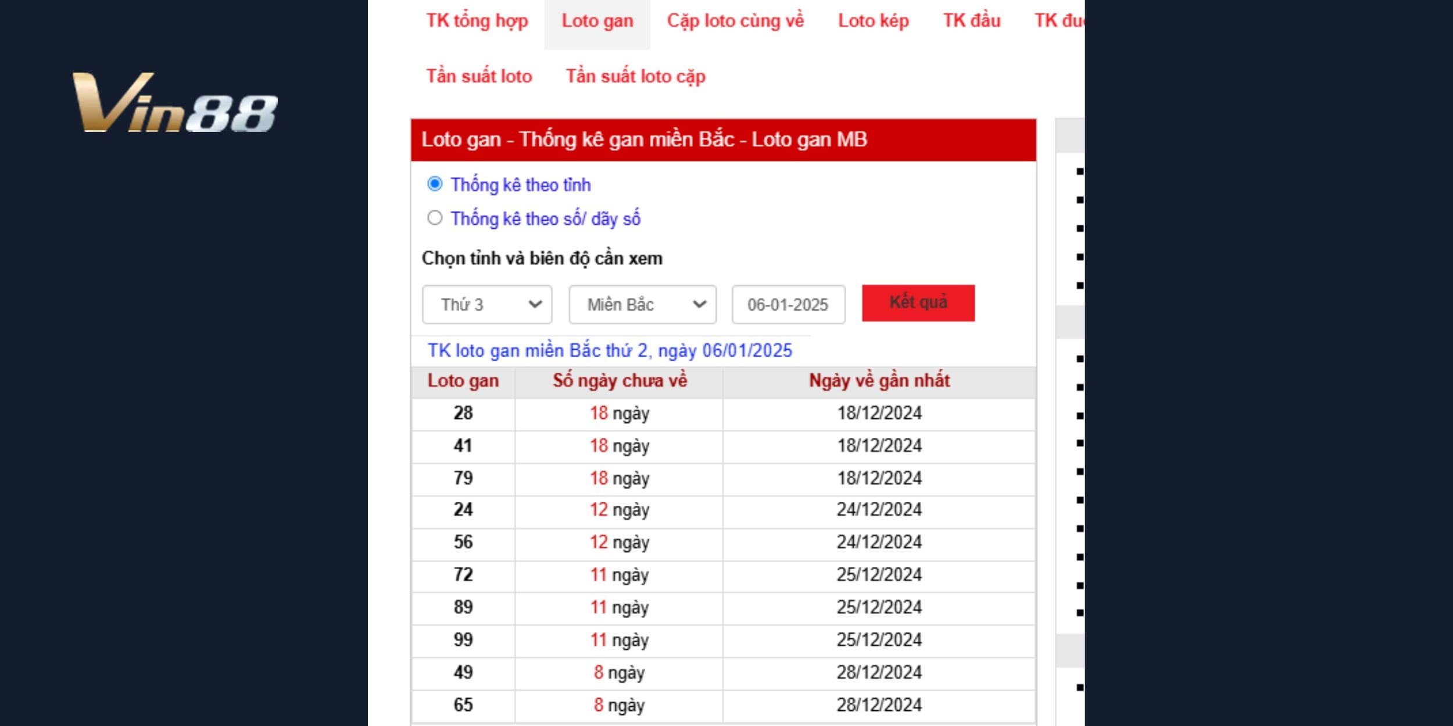Click 8 ngày in row 49
The width and height of the screenshot is (1453, 726).
[620, 673]
